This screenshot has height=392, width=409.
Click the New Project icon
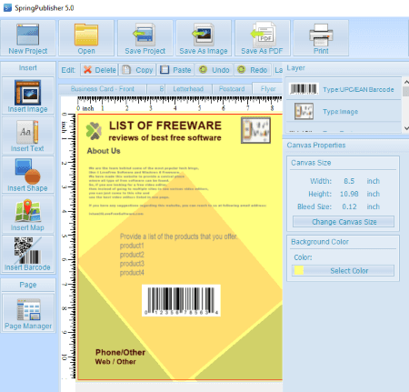(x=28, y=38)
